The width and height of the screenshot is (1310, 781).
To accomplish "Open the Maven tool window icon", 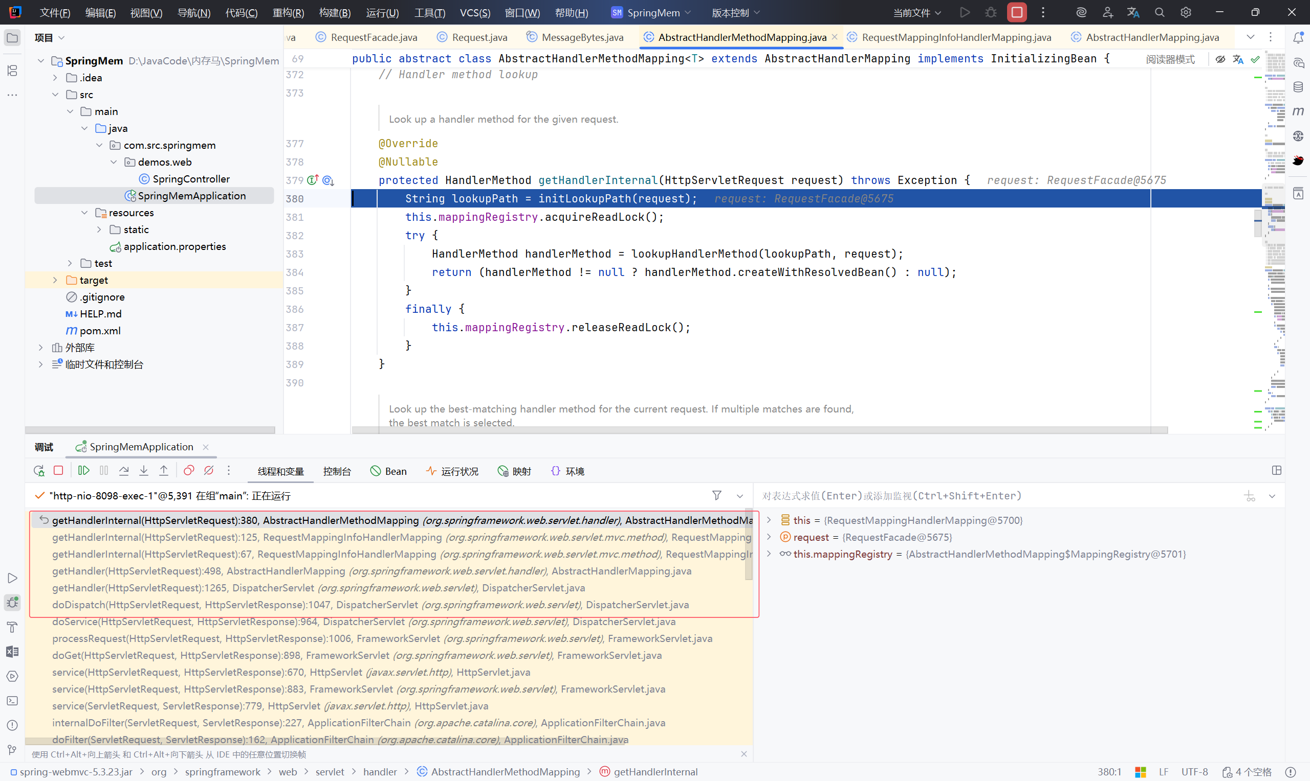I will 1298,111.
